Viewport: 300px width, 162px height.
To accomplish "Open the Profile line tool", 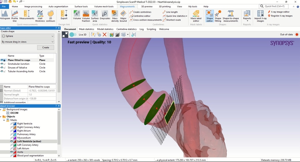I will click(15, 16).
